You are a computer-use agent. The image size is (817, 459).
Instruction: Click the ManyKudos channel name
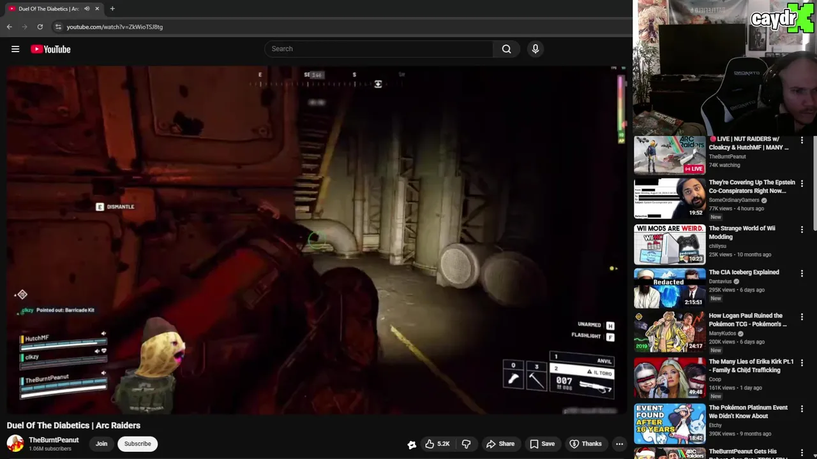click(x=723, y=333)
